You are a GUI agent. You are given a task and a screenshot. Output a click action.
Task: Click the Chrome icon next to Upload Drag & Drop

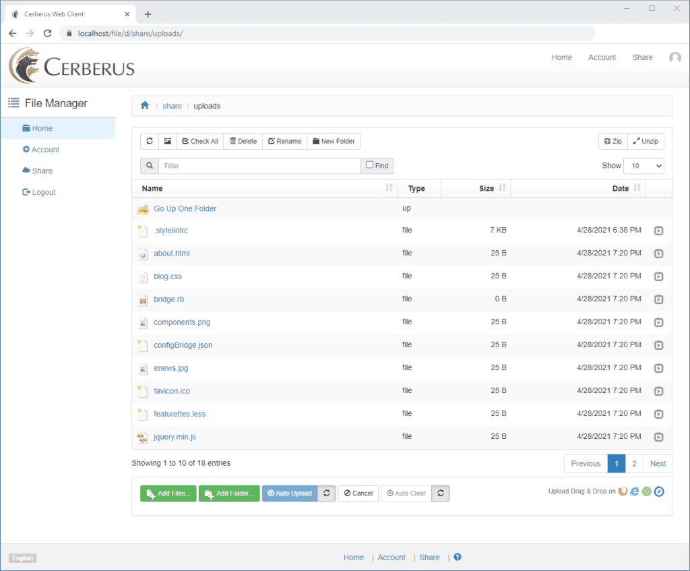(x=646, y=491)
